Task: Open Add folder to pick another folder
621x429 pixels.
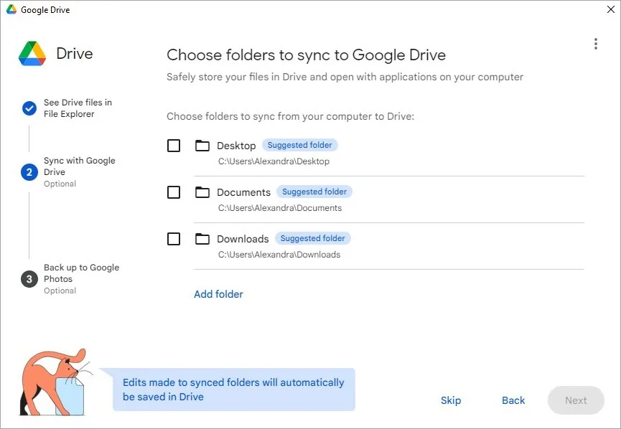Action: 218,294
